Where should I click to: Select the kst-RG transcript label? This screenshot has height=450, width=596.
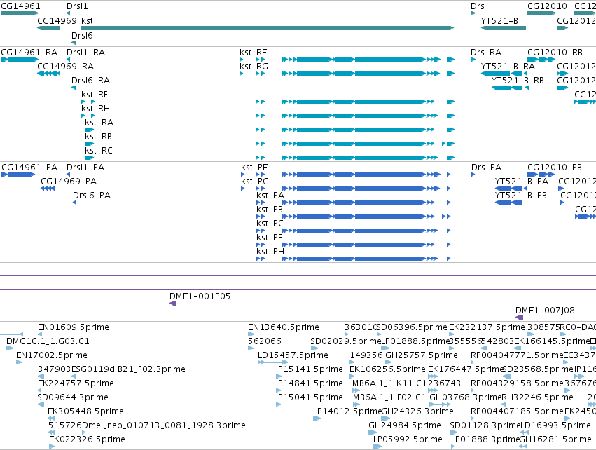[254, 67]
